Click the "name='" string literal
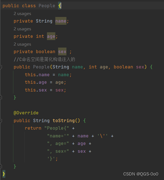The width and height of the screenshot is (164, 180). 58,136
